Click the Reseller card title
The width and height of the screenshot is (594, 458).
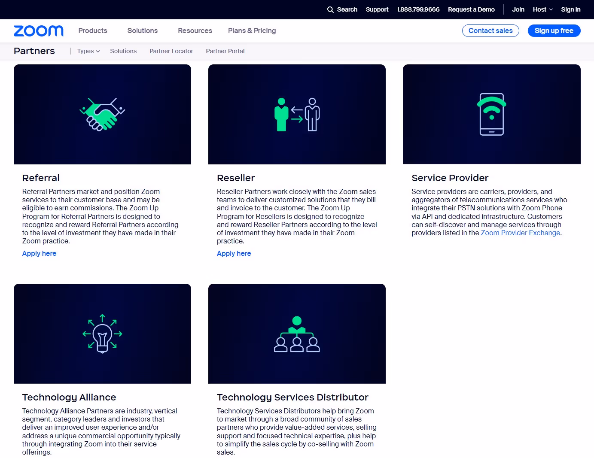pos(236,178)
